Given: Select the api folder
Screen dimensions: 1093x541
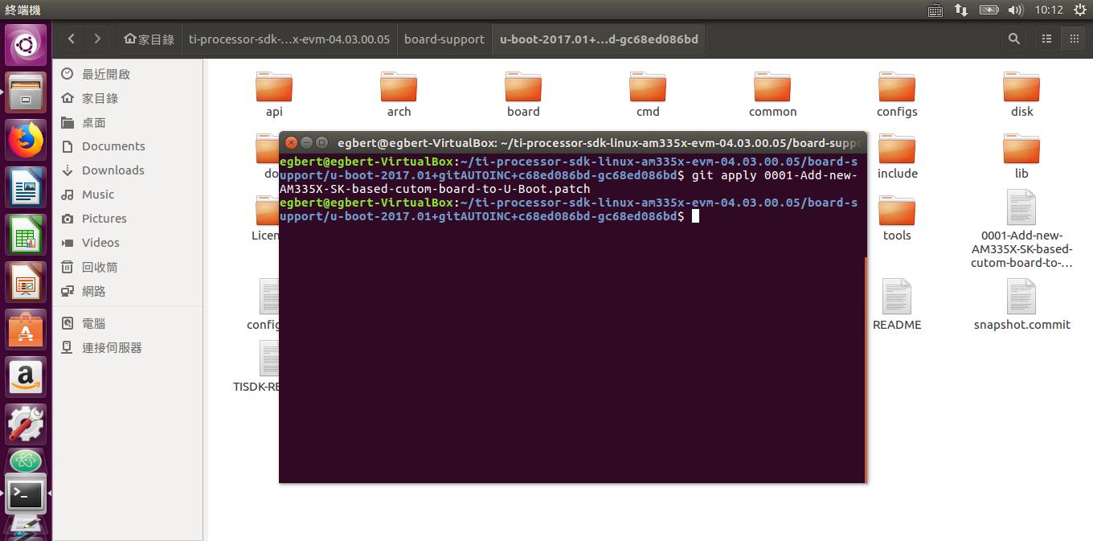Looking at the screenshot, I should (x=274, y=94).
